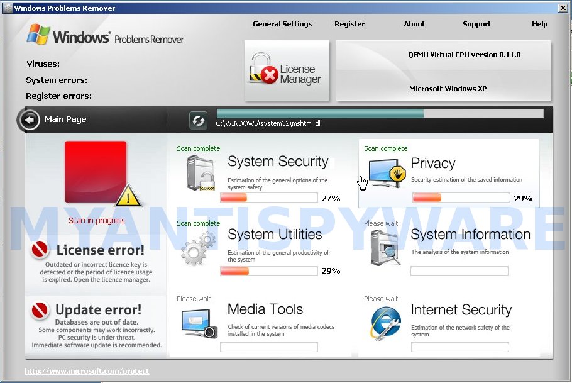572x383 pixels.
Task: Click the Media Tools camera icon
Action: point(199,323)
